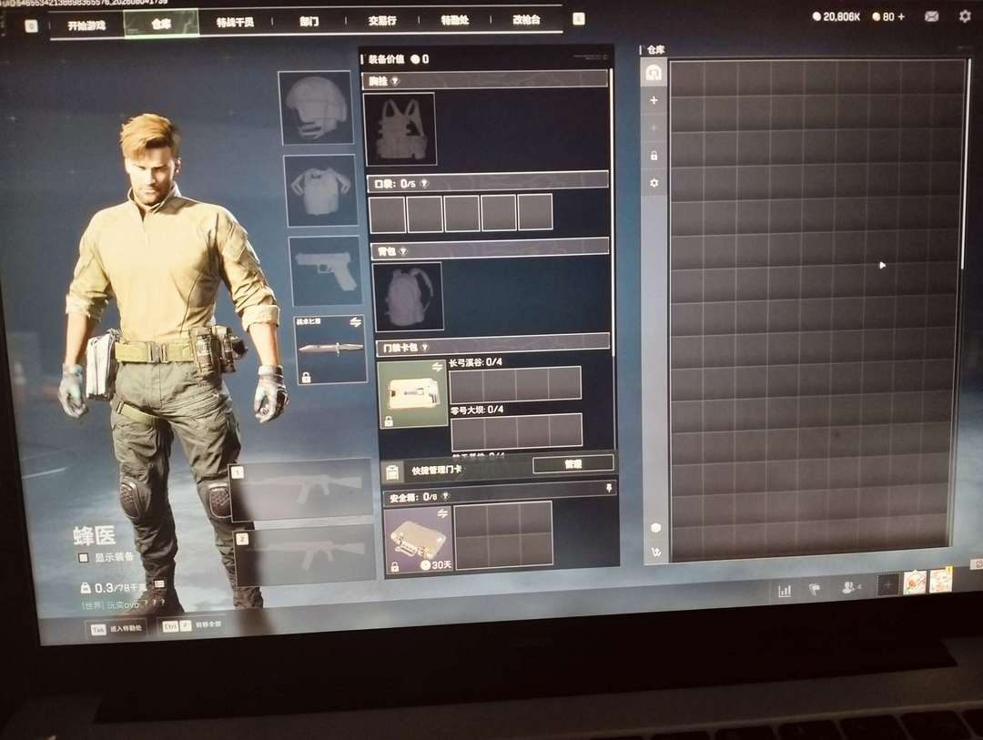Select the safe box case item

[x=418, y=540]
